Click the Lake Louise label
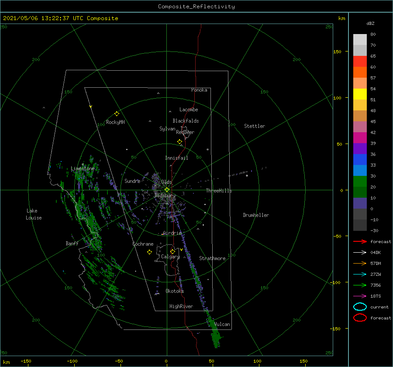The height and width of the screenshot is (367, 393). click(x=34, y=214)
